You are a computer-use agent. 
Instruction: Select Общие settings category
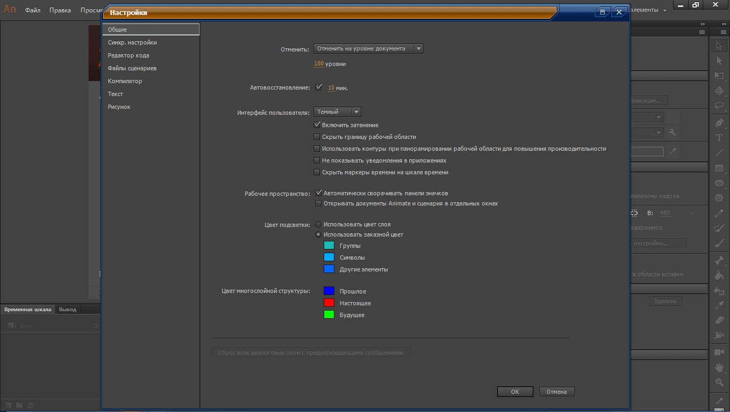pyautogui.click(x=151, y=30)
